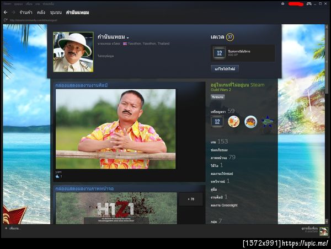Open the featured years of service badge
The height and width of the screenshot is (249, 331).
point(243,53)
